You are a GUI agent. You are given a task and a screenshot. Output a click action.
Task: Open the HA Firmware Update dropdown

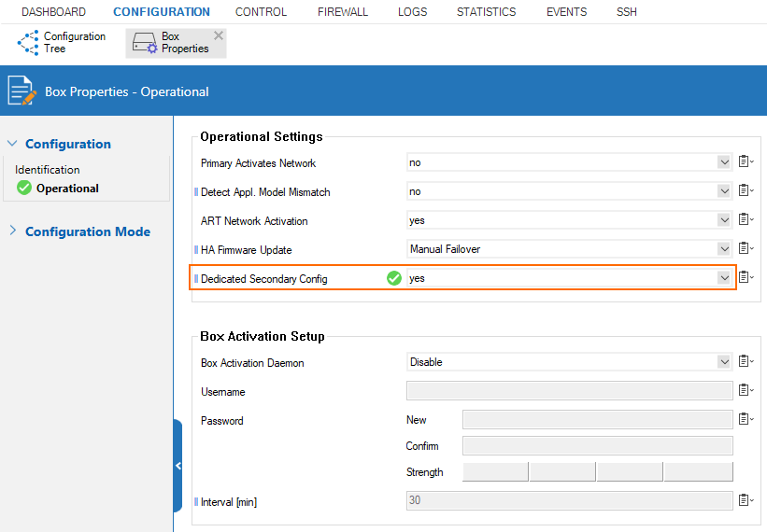pyautogui.click(x=724, y=248)
